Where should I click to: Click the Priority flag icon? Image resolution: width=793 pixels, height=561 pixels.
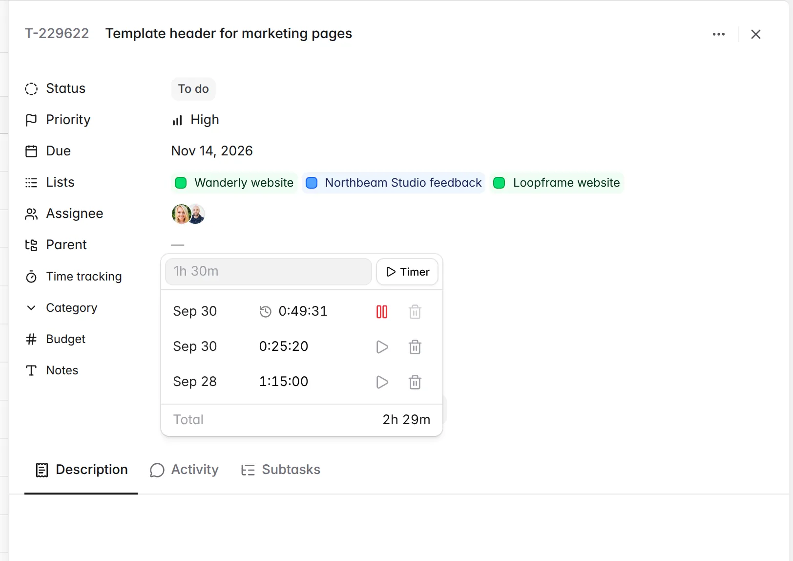click(x=31, y=120)
